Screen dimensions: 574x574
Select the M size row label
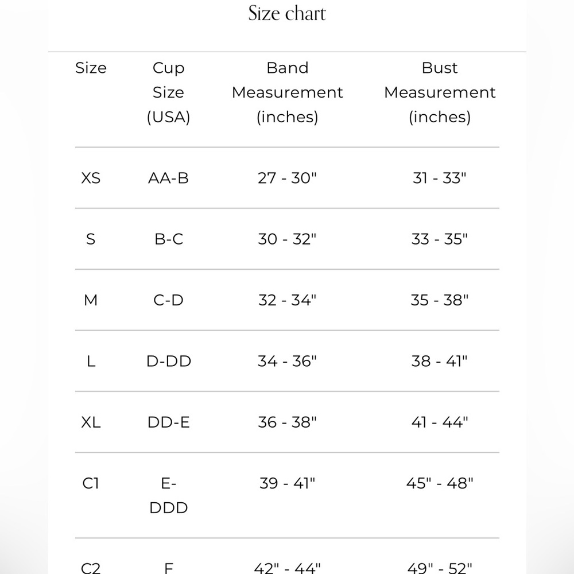(x=91, y=301)
